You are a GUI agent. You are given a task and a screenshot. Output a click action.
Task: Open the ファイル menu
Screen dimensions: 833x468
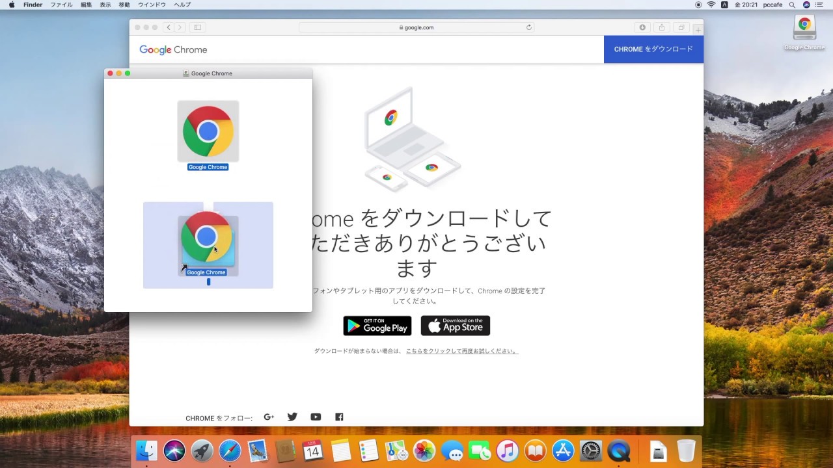(x=61, y=5)
